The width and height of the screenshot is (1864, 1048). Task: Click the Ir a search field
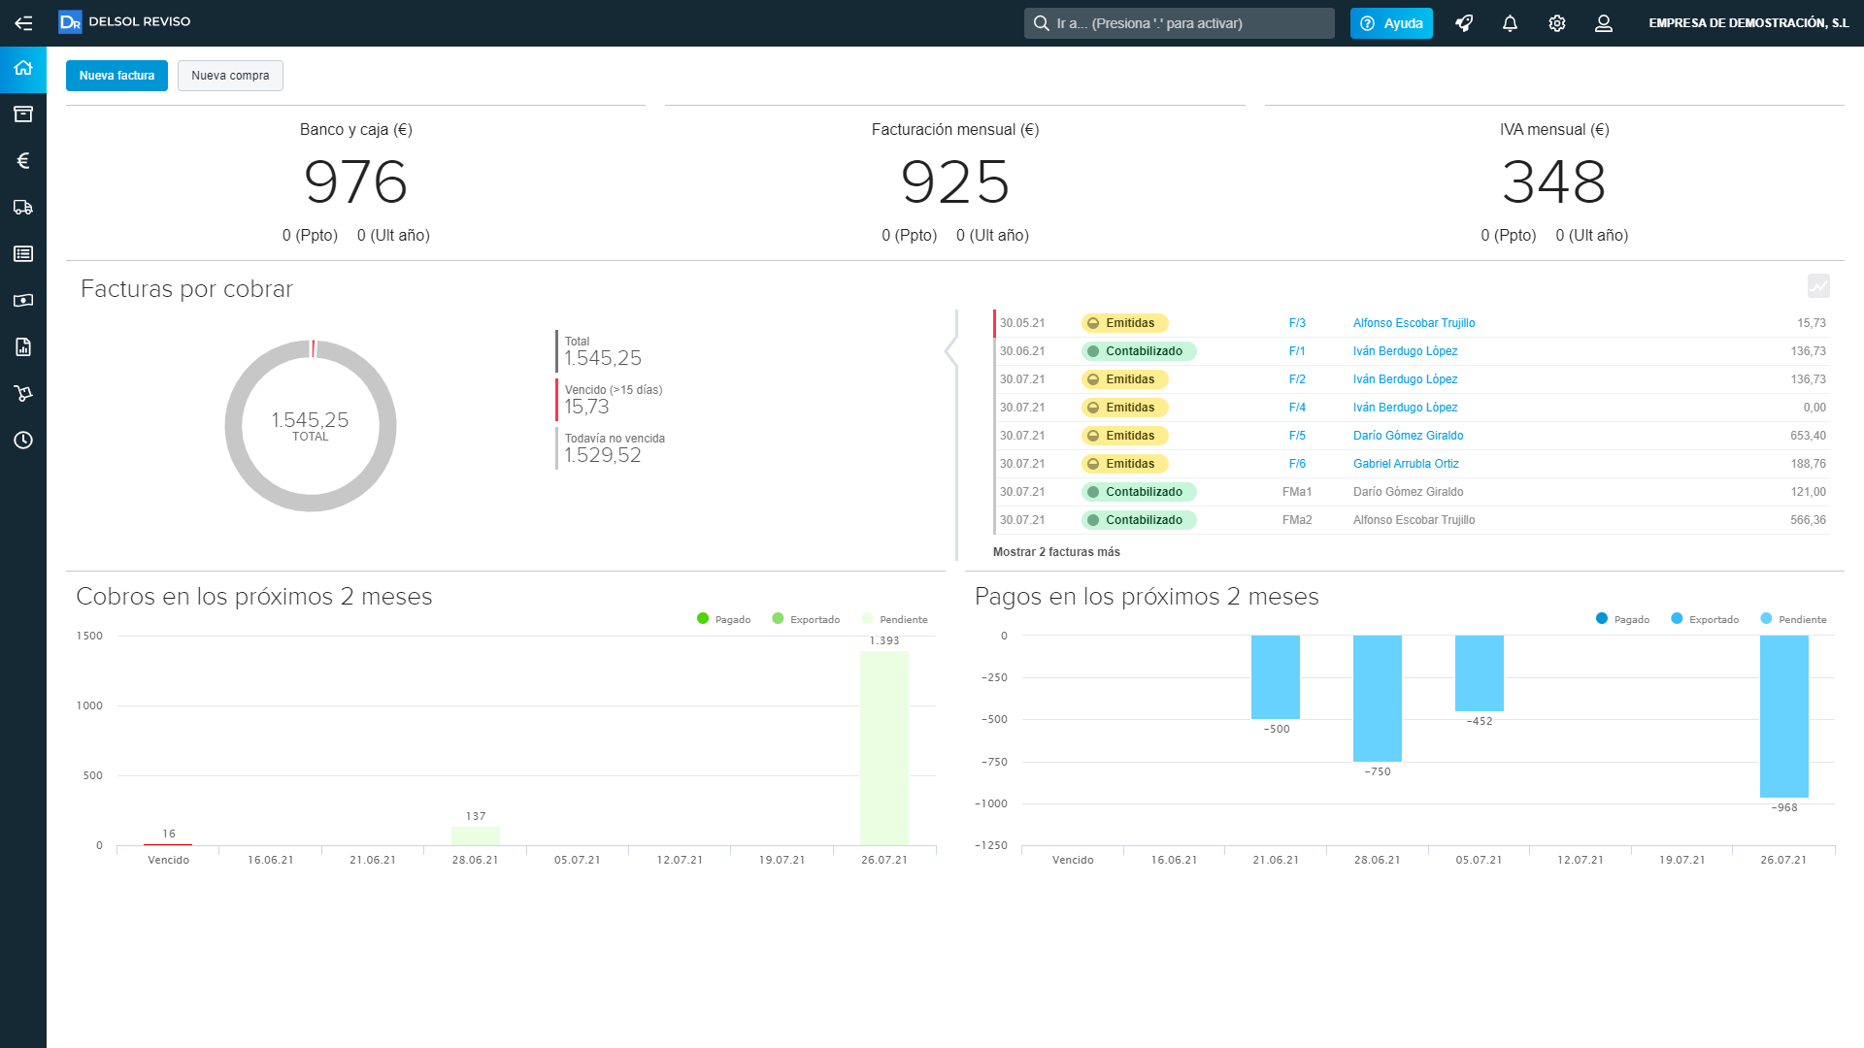(1179, 23)
